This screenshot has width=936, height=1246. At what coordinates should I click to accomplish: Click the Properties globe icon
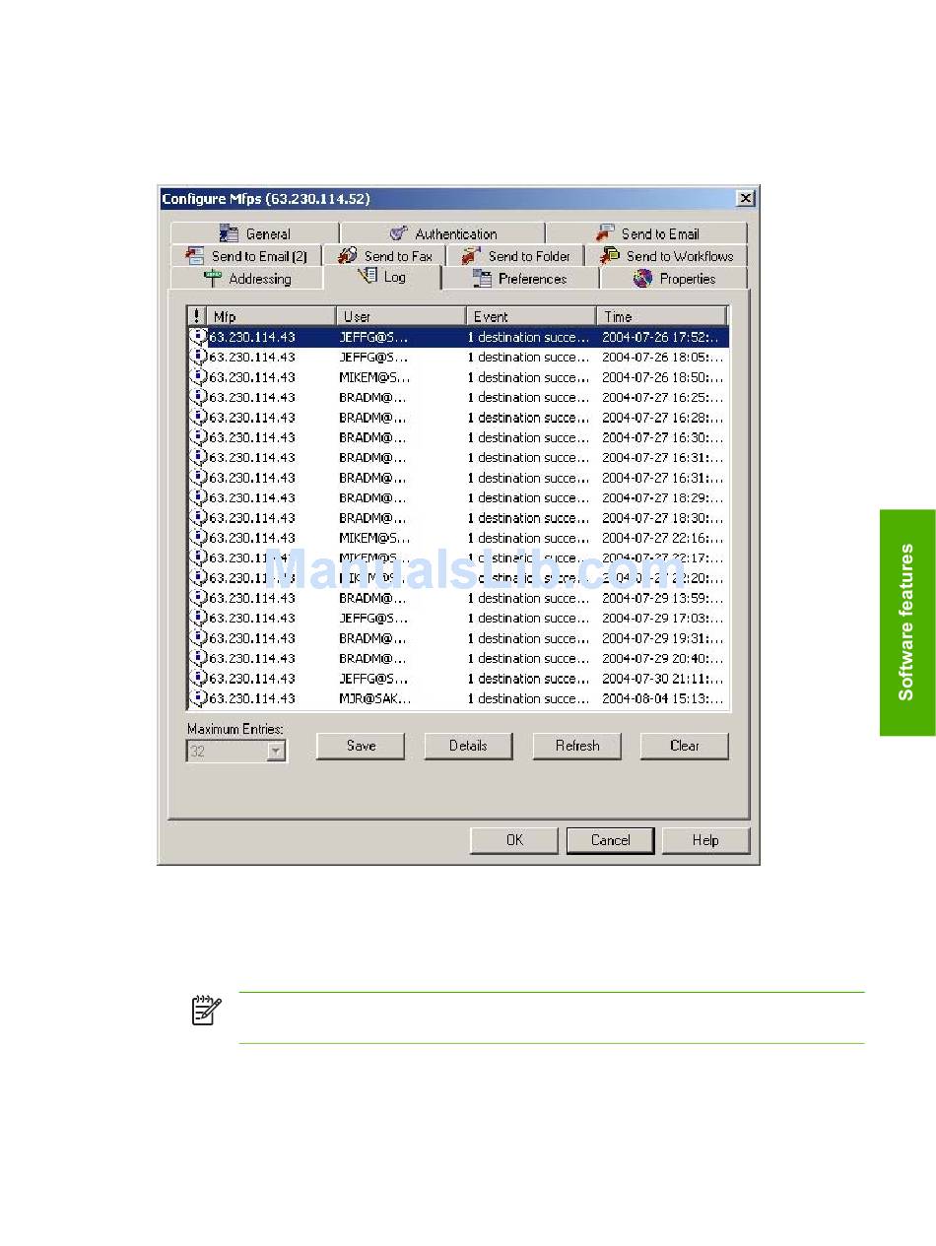(642, 279)
